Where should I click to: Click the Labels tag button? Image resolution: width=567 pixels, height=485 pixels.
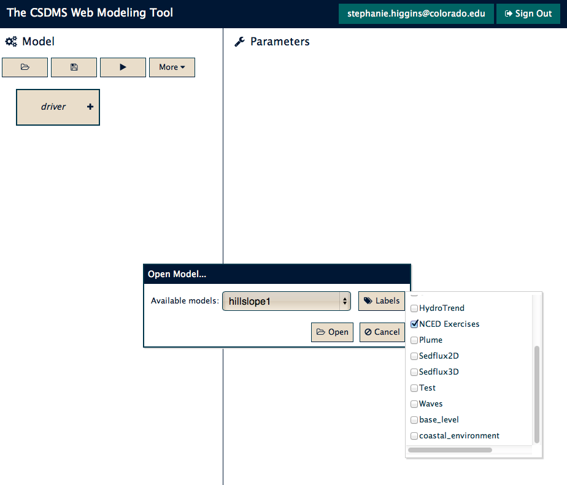tap(382, 300)
